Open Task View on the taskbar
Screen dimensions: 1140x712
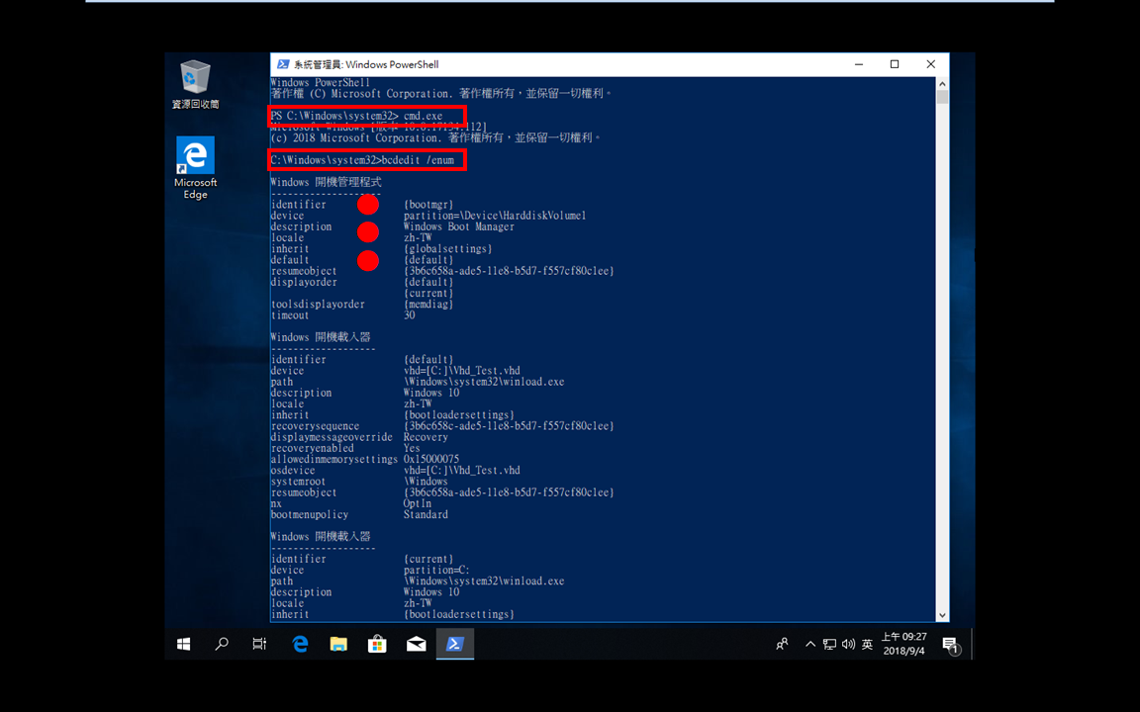[259, 644]
